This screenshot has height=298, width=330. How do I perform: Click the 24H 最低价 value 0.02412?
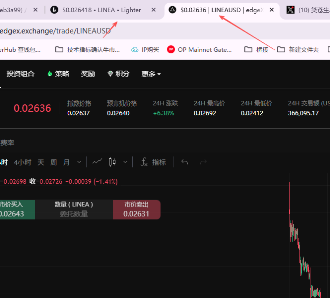[252, 113]
